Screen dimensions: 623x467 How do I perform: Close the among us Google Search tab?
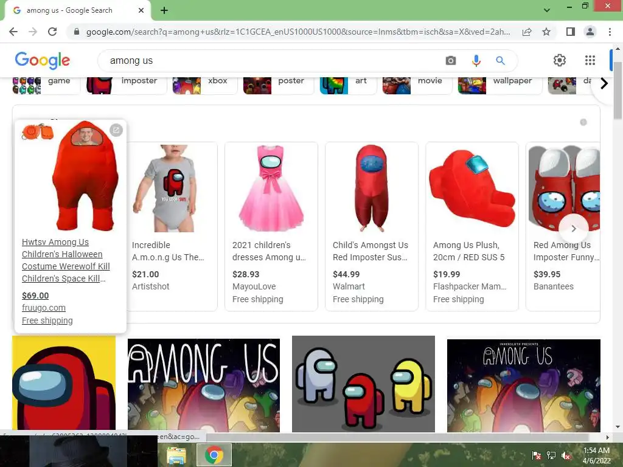[141, 10]
